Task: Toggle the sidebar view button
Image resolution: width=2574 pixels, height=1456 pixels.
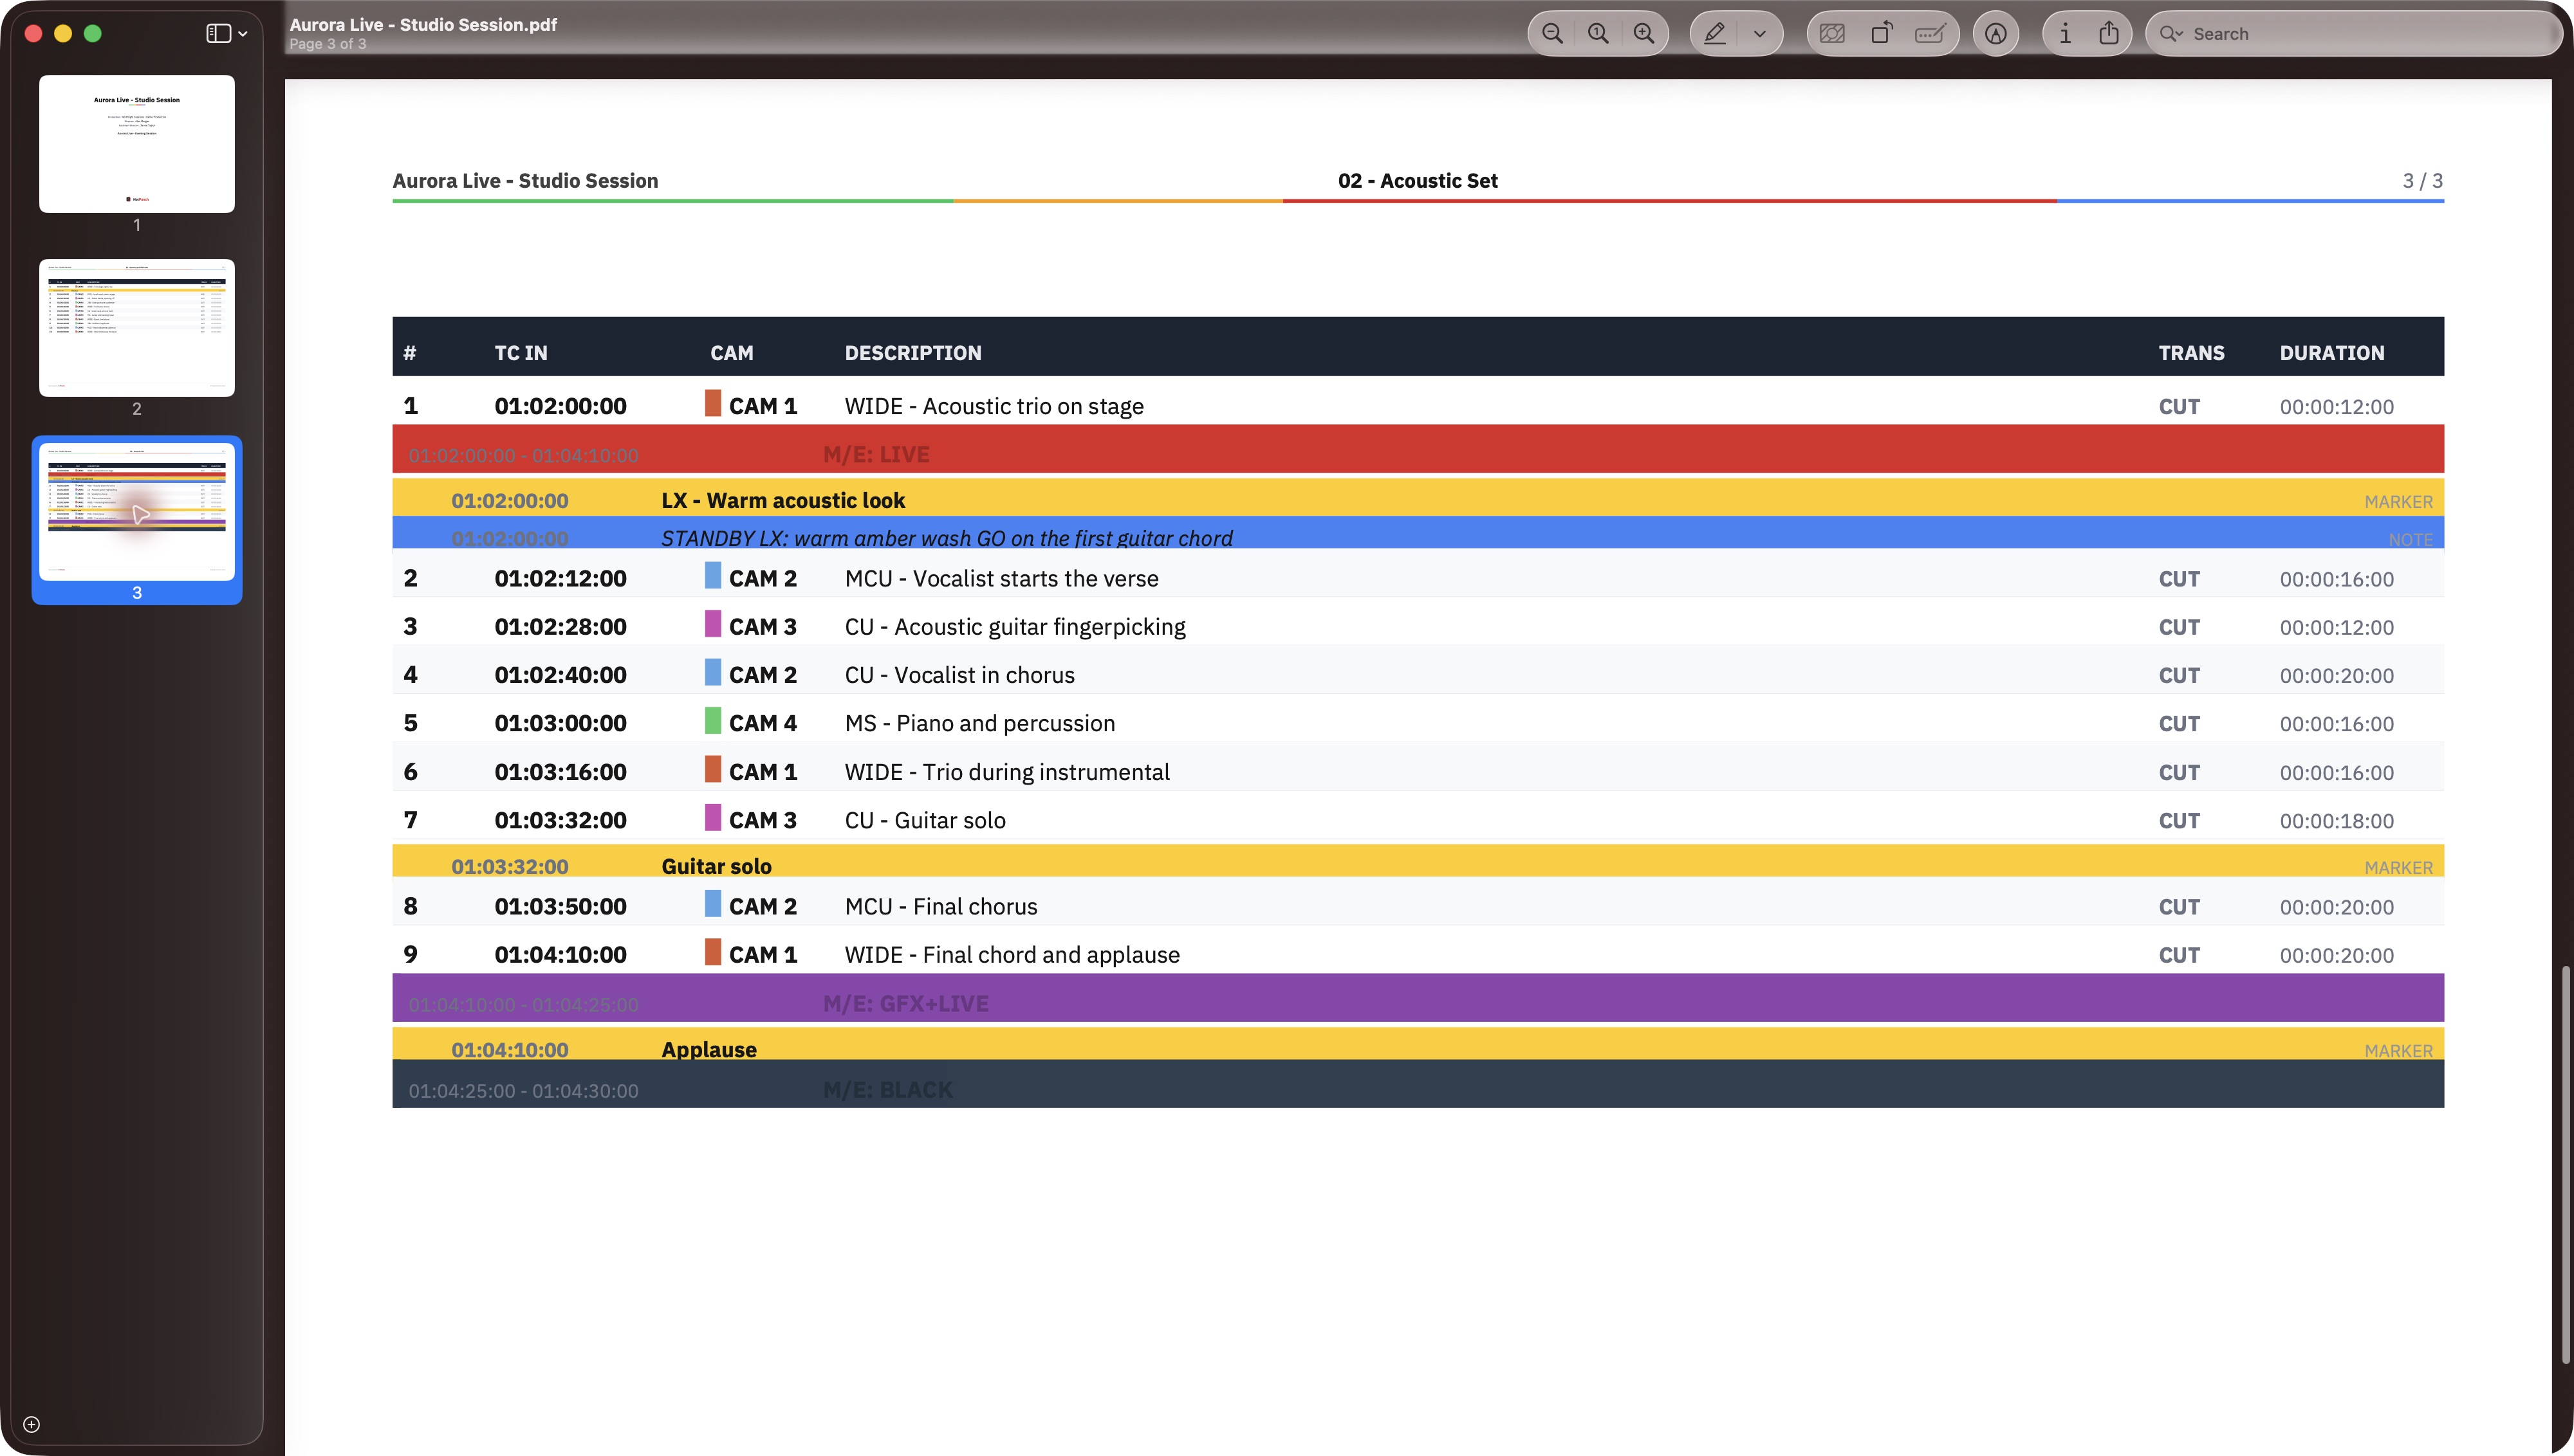Action: pyautogui.click(x=218, y=33)
